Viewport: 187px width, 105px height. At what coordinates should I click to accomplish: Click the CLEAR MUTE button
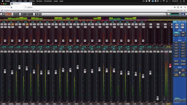183,64
